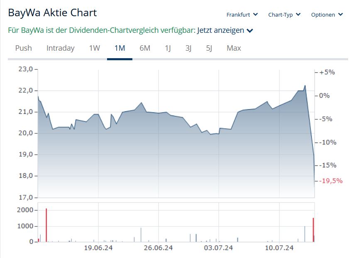Switch to the Push chart tab

[x=23, y=48]
